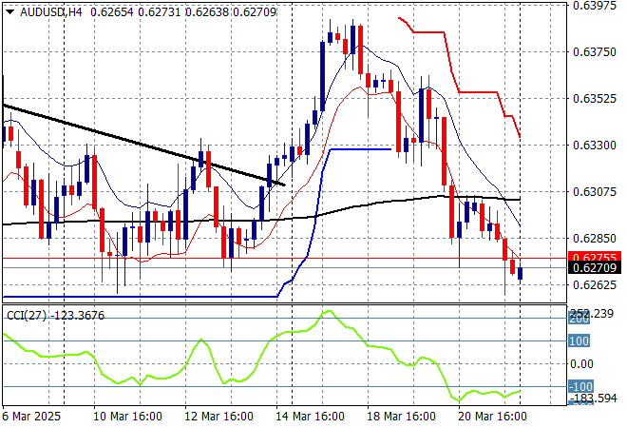Select the 12 Mar 16:00 time label
This screenshot has height=428, width=627.
(218, 416)
